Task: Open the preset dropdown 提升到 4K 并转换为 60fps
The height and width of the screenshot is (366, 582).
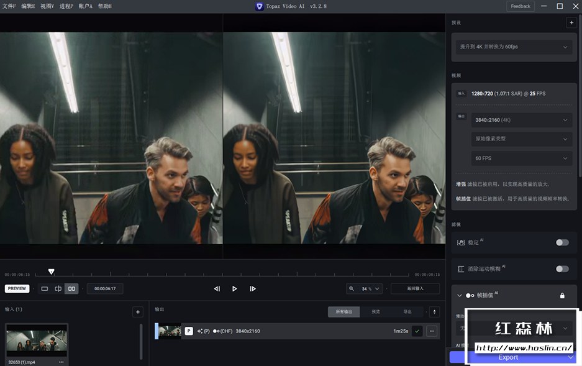Action: coord(514,47)
